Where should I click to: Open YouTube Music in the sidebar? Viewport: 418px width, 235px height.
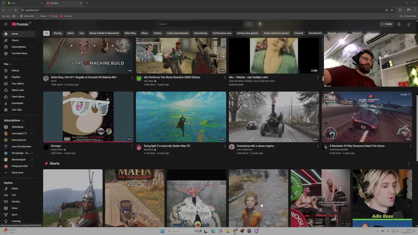pyautogui.click(x=18, y=54)
